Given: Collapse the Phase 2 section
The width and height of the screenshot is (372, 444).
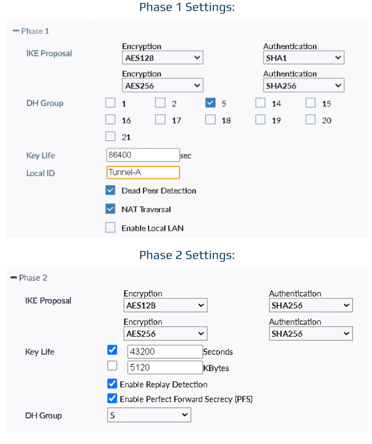Looking at the screenshot, I should [14, 278].
